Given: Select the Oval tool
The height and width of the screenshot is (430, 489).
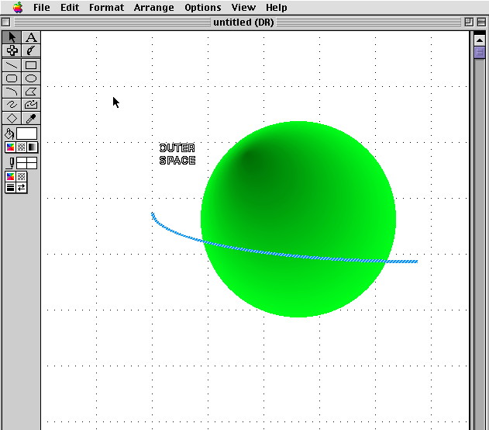Looking at the screenshot, I should (x=31, y=78).
